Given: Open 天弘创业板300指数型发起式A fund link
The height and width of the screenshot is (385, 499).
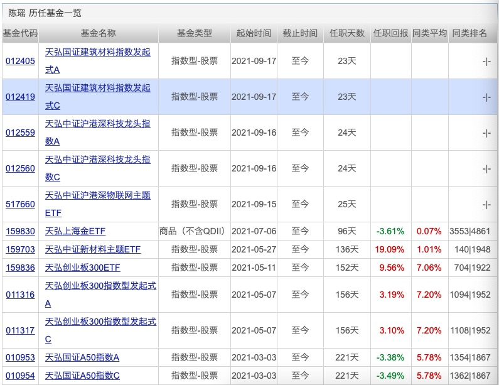Looking at the screenshot, I should (x=100, y=295).
